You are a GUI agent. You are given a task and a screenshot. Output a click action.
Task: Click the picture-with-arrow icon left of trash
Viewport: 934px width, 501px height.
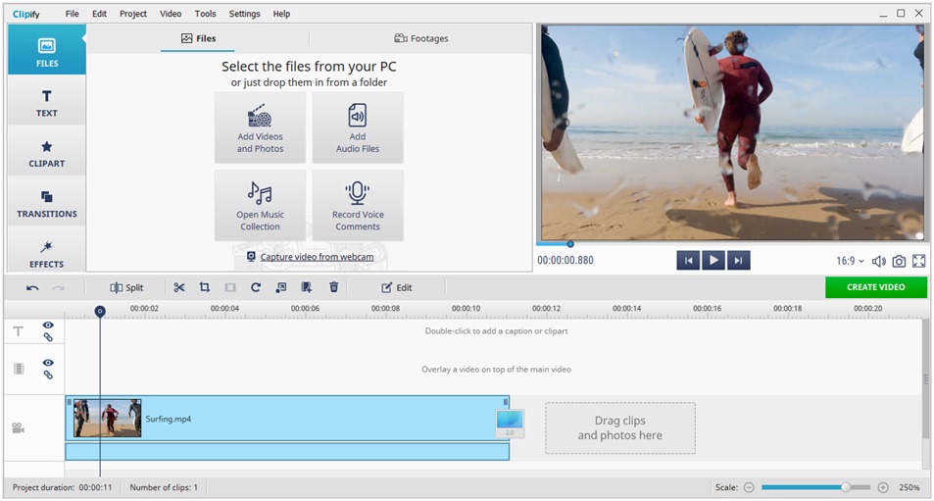281,287
